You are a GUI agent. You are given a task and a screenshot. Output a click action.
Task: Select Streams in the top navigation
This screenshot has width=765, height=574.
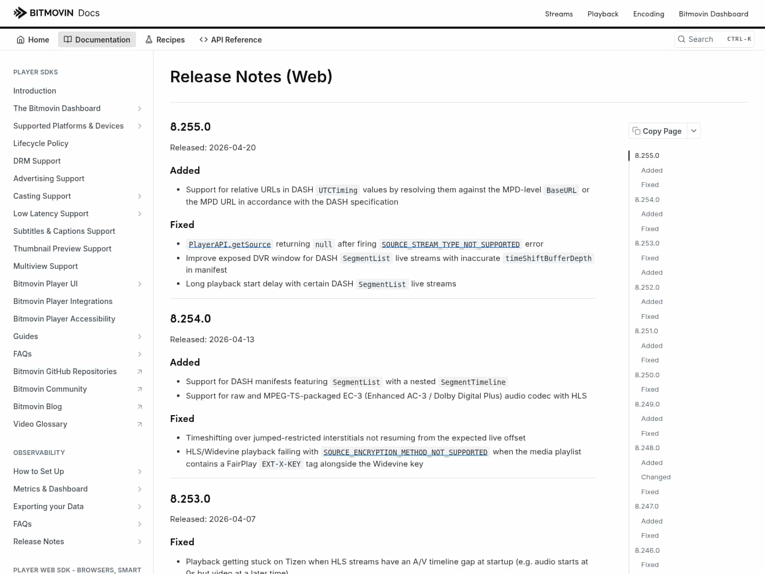coord(559,14)
